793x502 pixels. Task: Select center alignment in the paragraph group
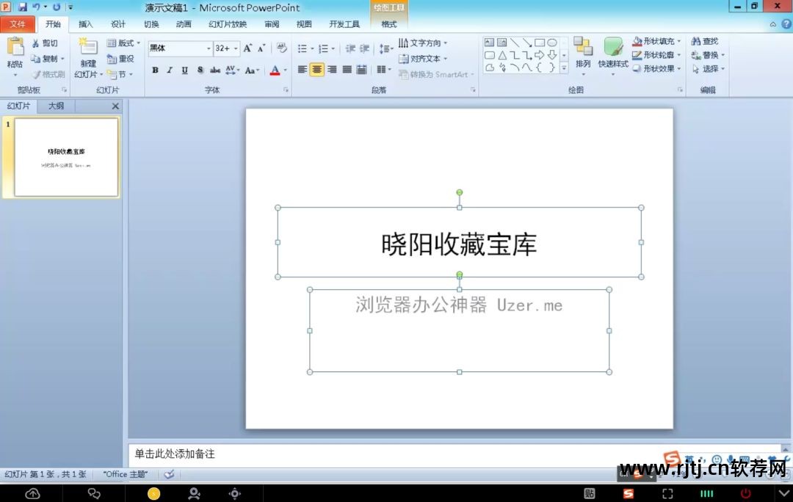[x=316, y=70]
